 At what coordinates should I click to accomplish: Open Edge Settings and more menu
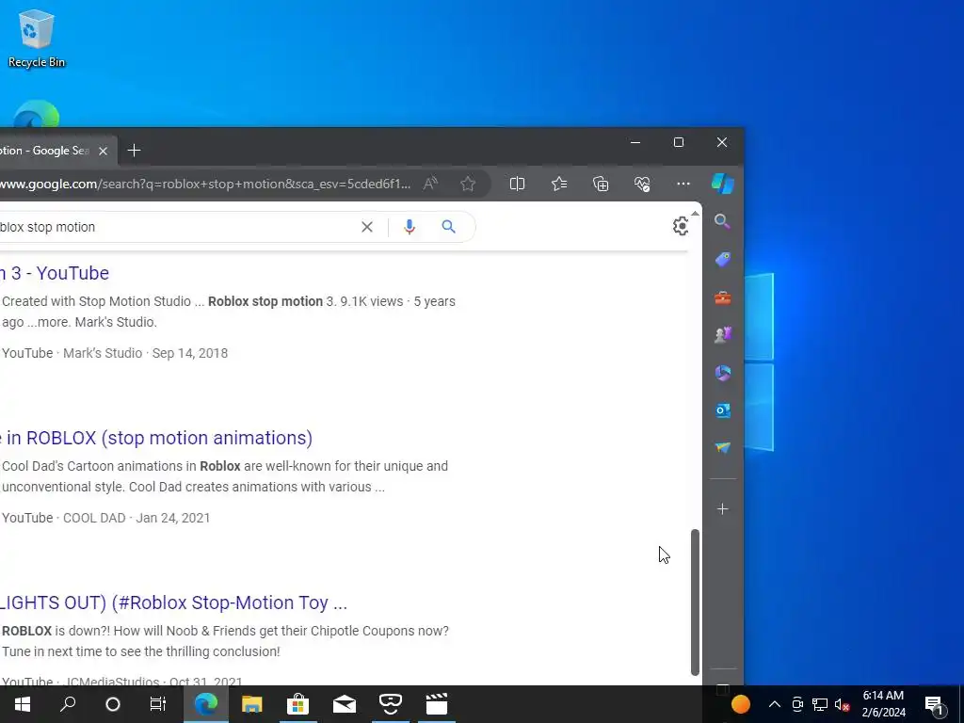(683, 184)
